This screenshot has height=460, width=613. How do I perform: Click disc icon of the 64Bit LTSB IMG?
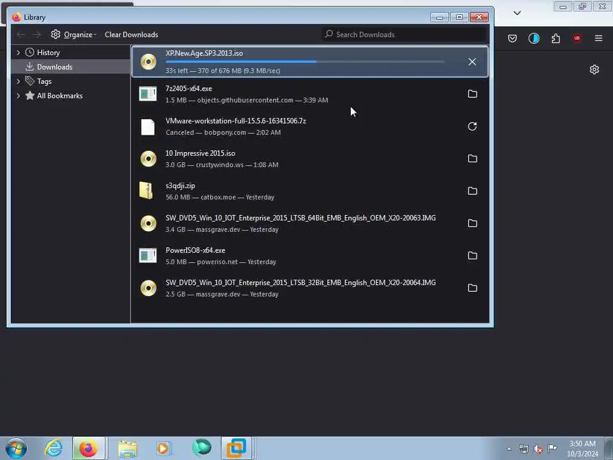148,223
